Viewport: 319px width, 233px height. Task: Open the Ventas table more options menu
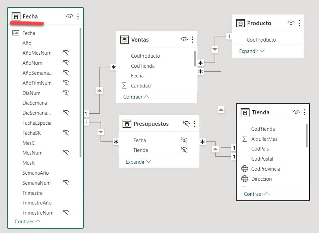tap(193, 40)
